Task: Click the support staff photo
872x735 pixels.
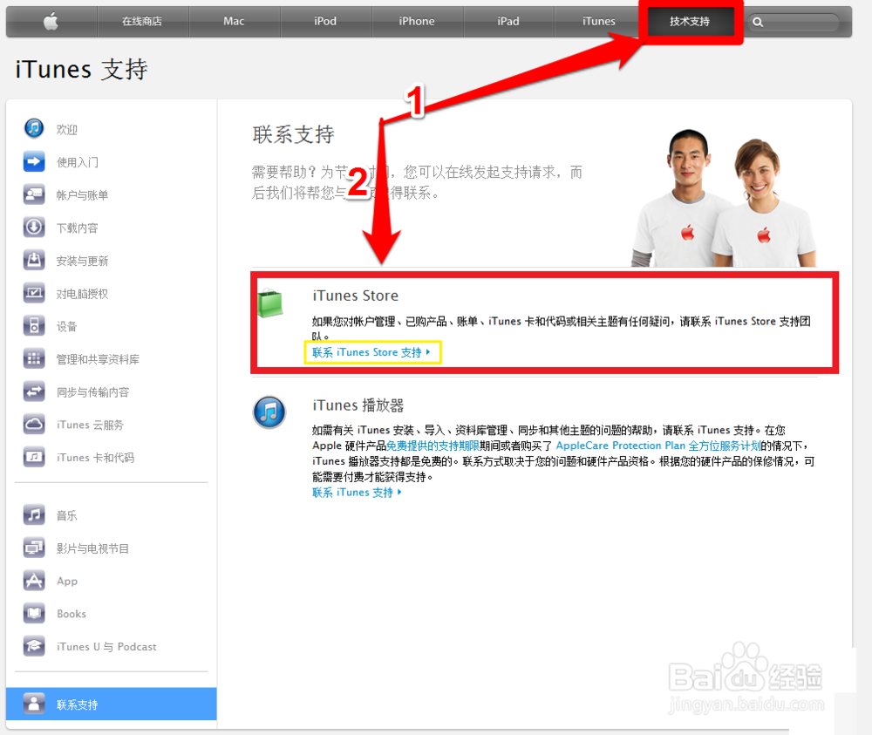Action: coord(724,197)
